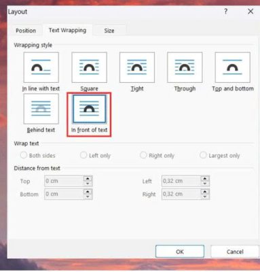Close the Layout dialog with the X

click(250, 12)
